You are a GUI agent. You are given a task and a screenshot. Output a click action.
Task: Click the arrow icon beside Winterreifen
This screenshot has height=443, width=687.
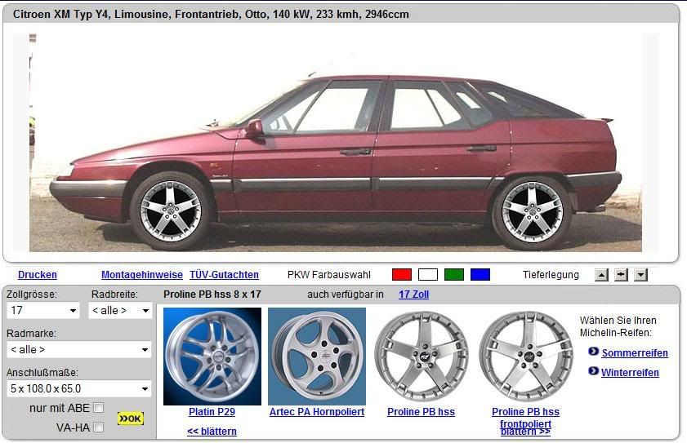pos(593,370)
